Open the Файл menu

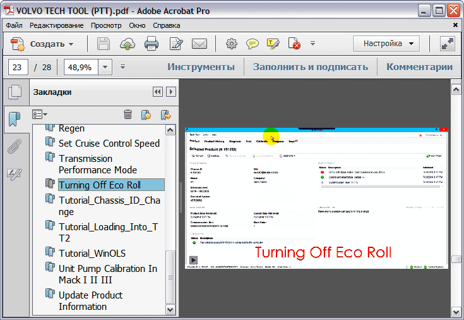(x=14, y=25)
